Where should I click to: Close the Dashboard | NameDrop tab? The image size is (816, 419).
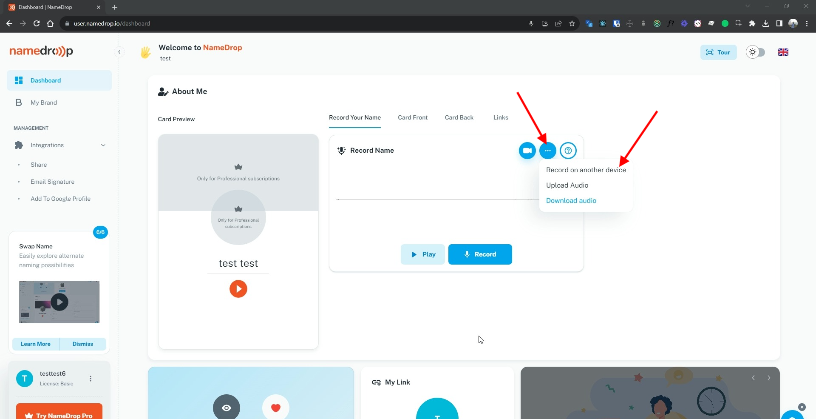[x=99, y=7]
